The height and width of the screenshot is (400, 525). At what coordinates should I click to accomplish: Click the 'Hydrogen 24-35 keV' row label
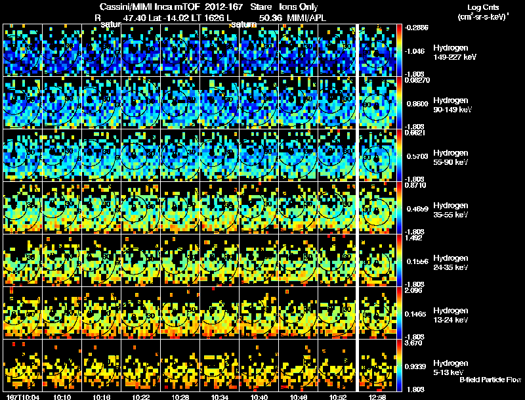(x=450, y=263)
